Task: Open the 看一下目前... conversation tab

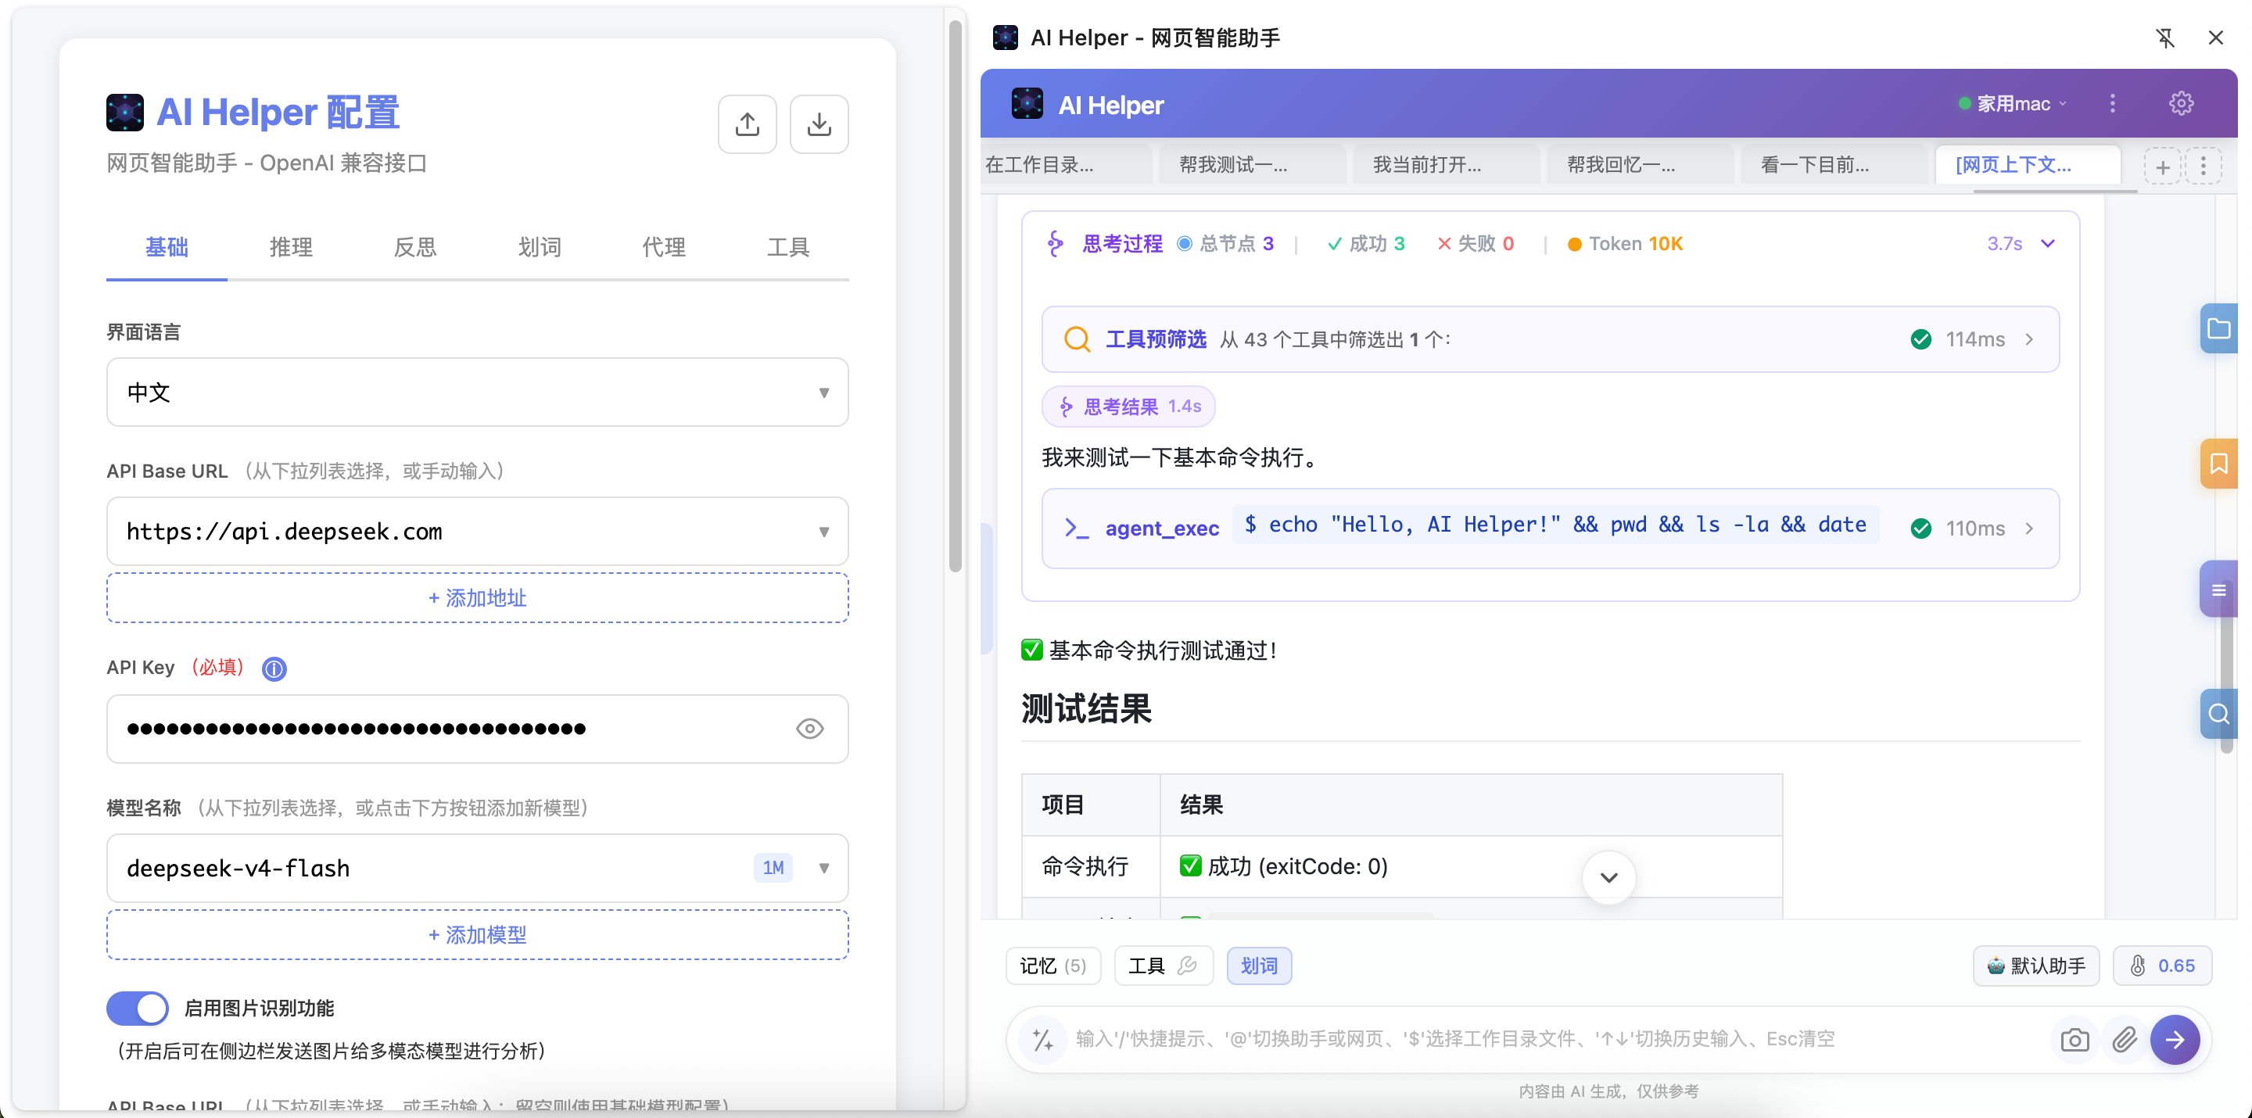Action: click(1833, 165)
